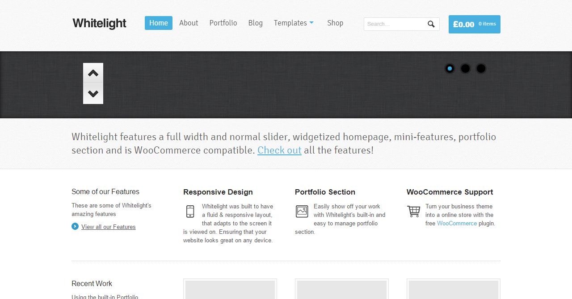The image size is (572, 299).
Task: Click the Whitelight logo
Action: (99, 23)
